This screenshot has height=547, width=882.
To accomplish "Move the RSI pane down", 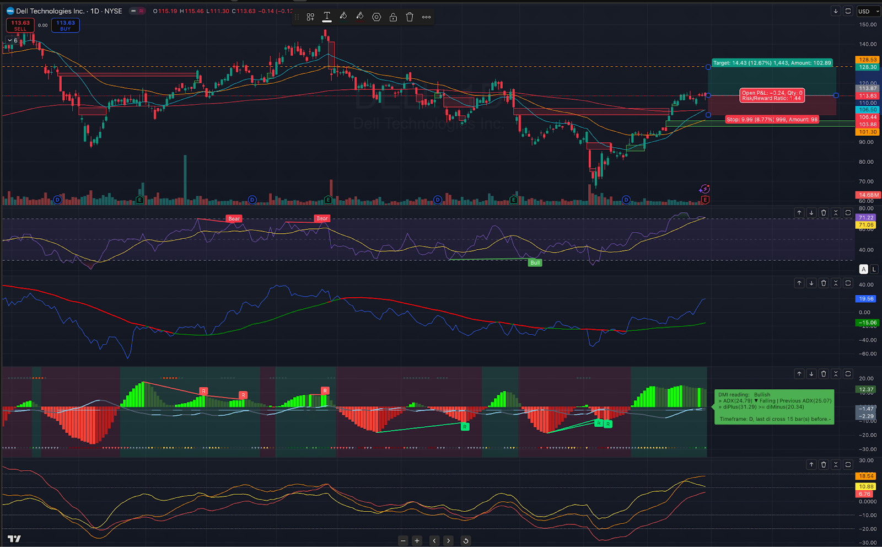I will click(811, 212).
